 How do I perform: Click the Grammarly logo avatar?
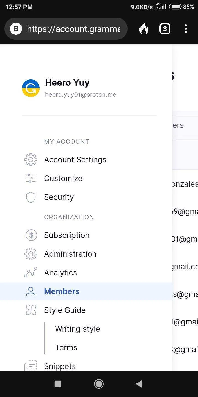point(31,88)
